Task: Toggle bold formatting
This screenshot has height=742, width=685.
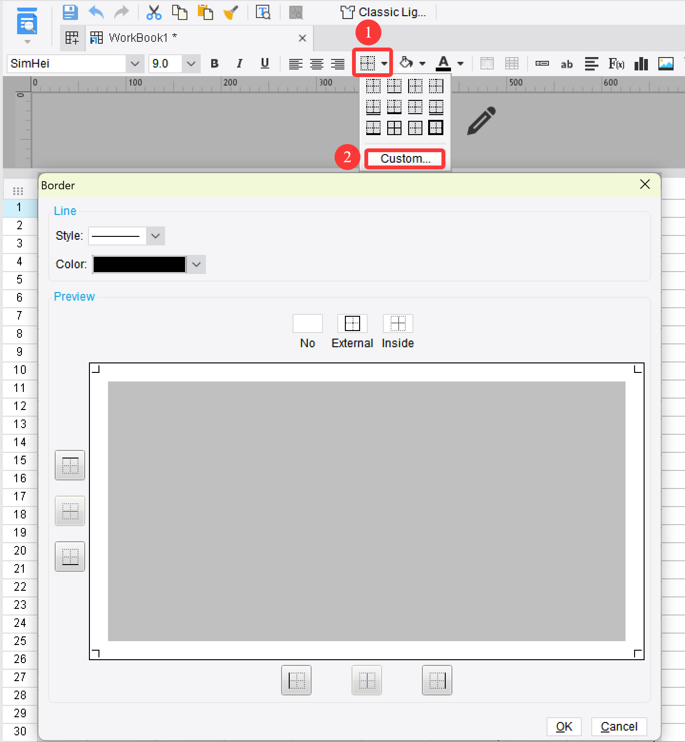Action: [x=215, y=63]
